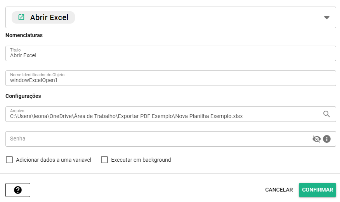Enable Adicionar dados a uma variavel checkbox
Screen dimensions: 340x202
click(x=9, y=160)
